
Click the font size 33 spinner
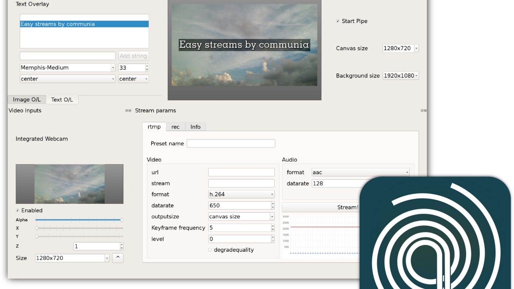pos(134,67)
